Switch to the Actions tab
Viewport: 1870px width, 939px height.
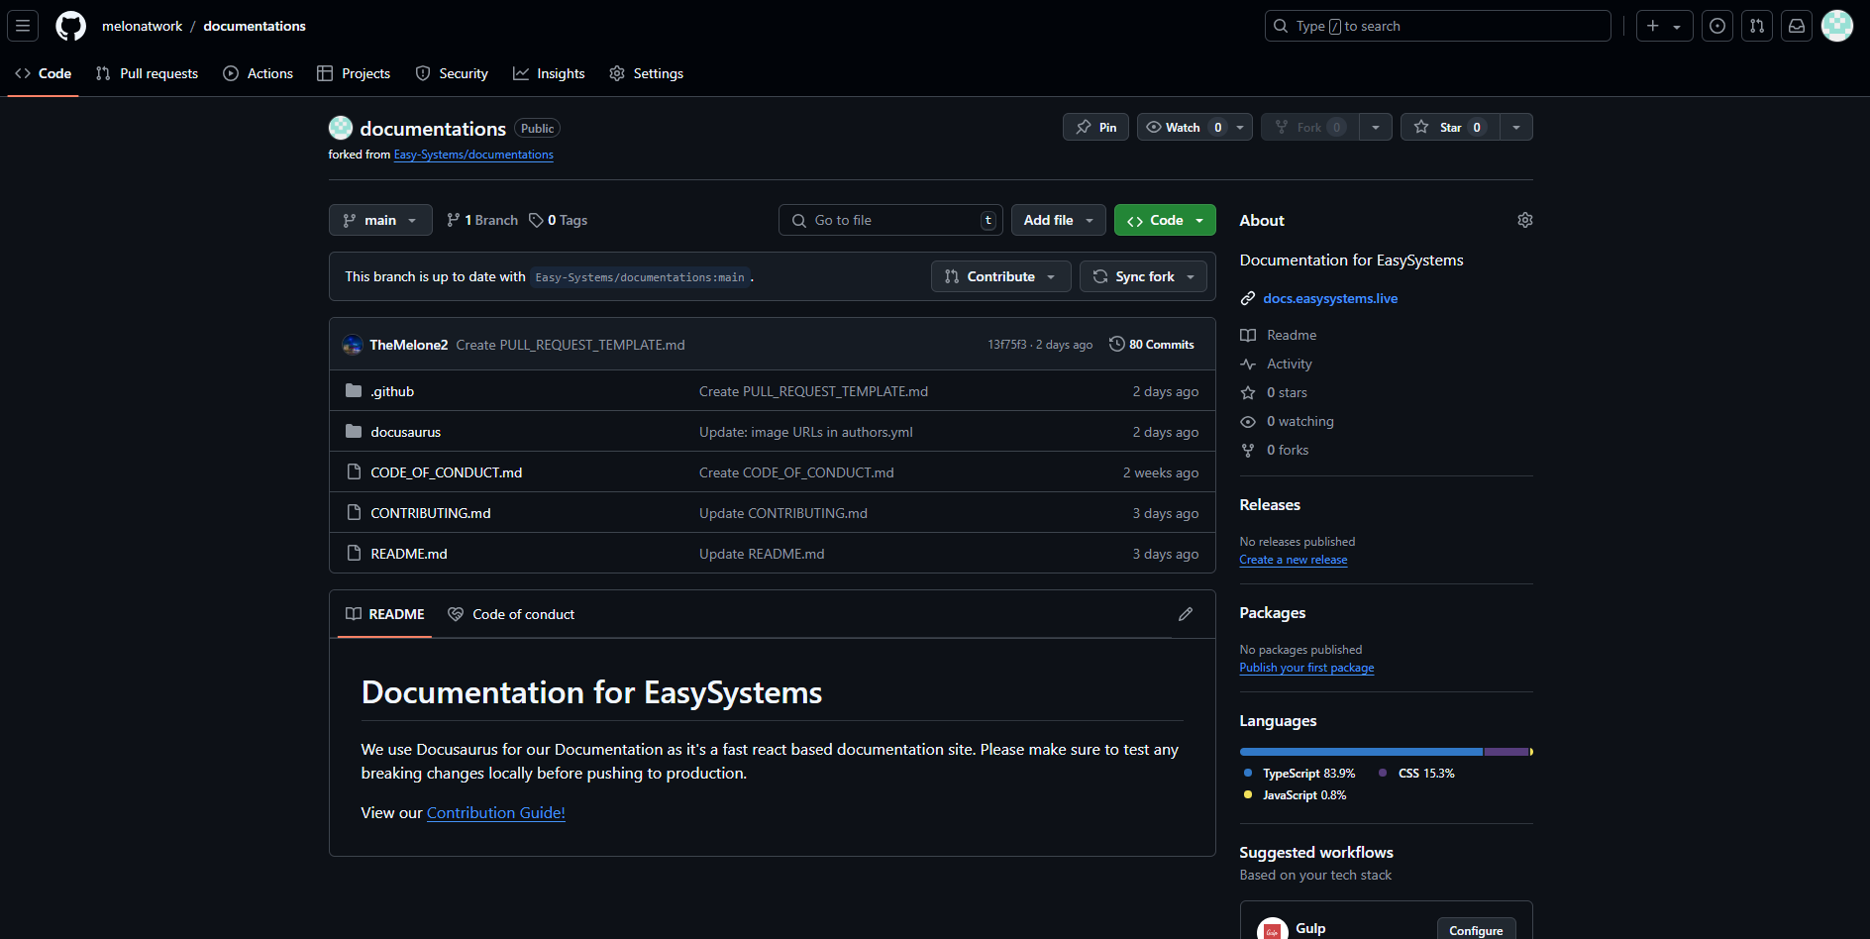click(x=259, y=73)
